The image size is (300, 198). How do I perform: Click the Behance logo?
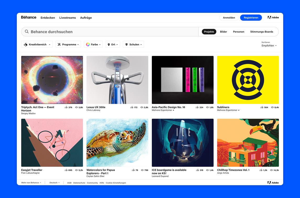pos(29,17)
